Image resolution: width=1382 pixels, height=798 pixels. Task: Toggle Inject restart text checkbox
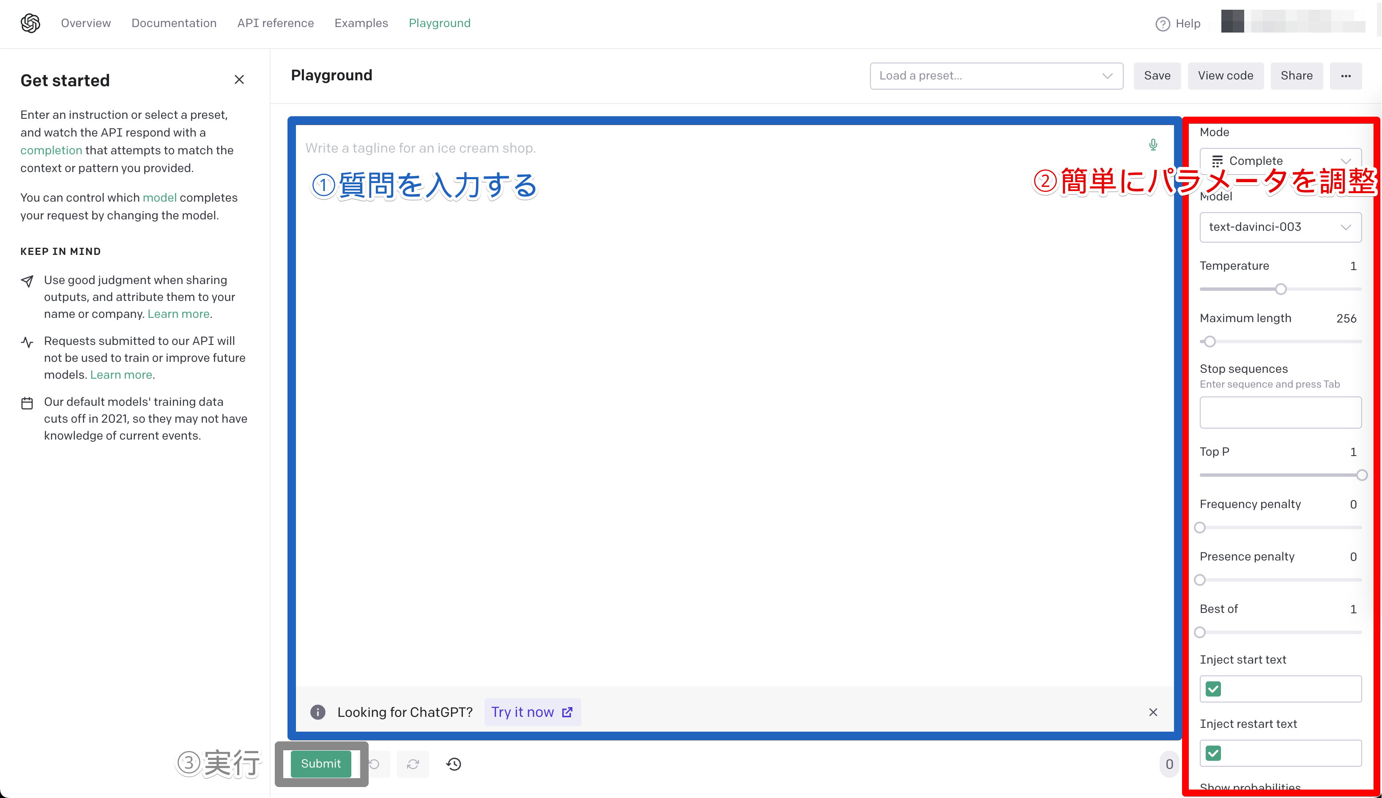pos(1213,753)
